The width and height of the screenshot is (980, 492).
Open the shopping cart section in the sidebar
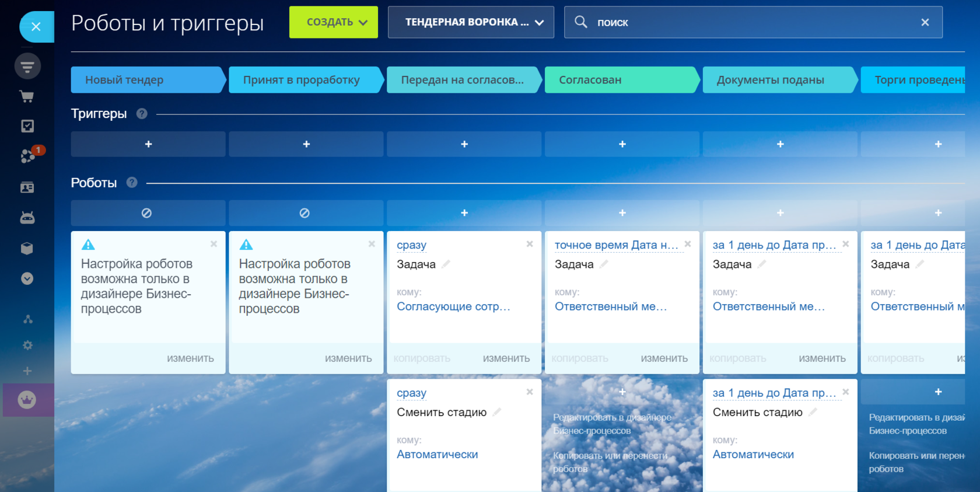point(27,96)
